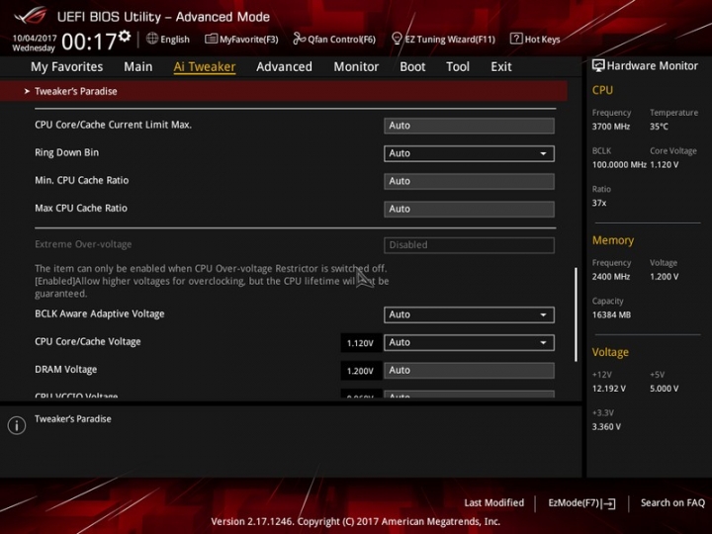Switch to the Exit tab
The height and width of the screenshot is (534, 712).
pyautogui.click(x=500, y=67)
